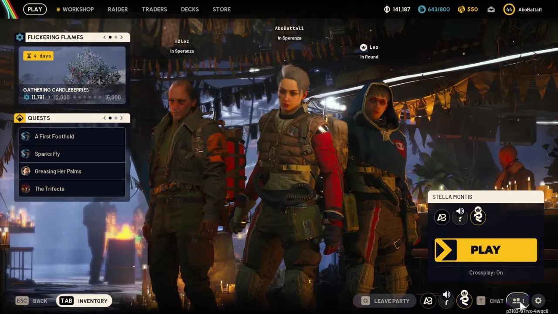558x314 pixels.
Task: Select the first page dot in Flickering Flames header
Action: pyautogui.click(x=110, y=37)
